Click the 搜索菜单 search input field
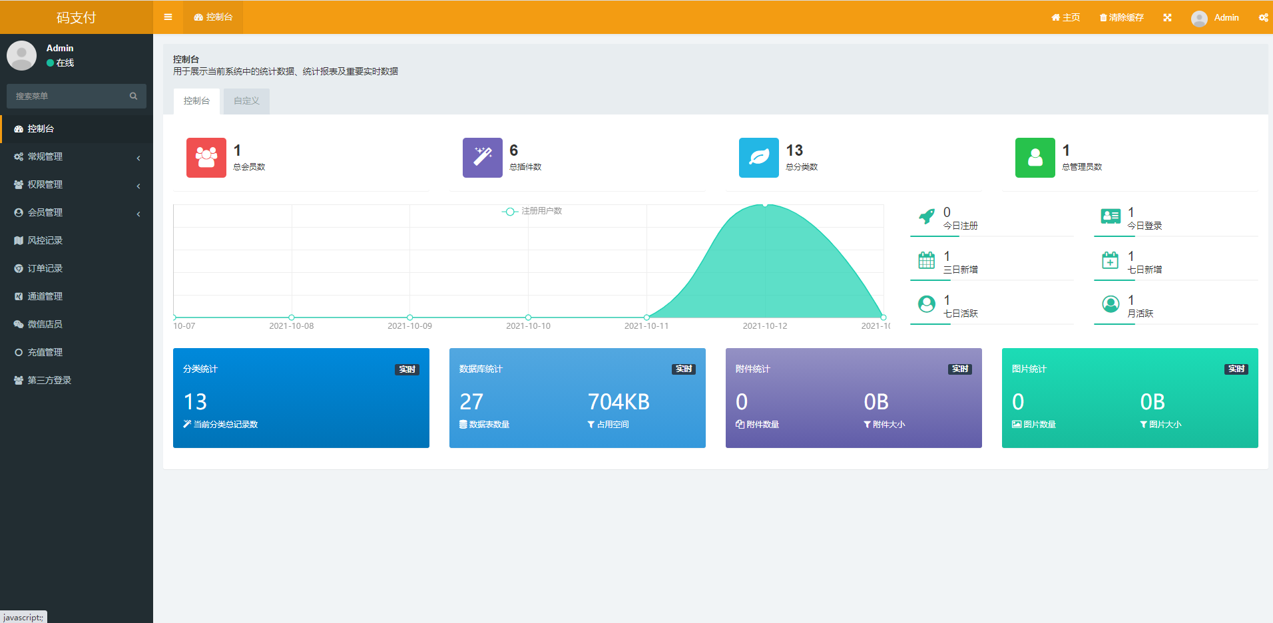The width and height of the screenshot is (1273, 623). click(x=67, y=97)
